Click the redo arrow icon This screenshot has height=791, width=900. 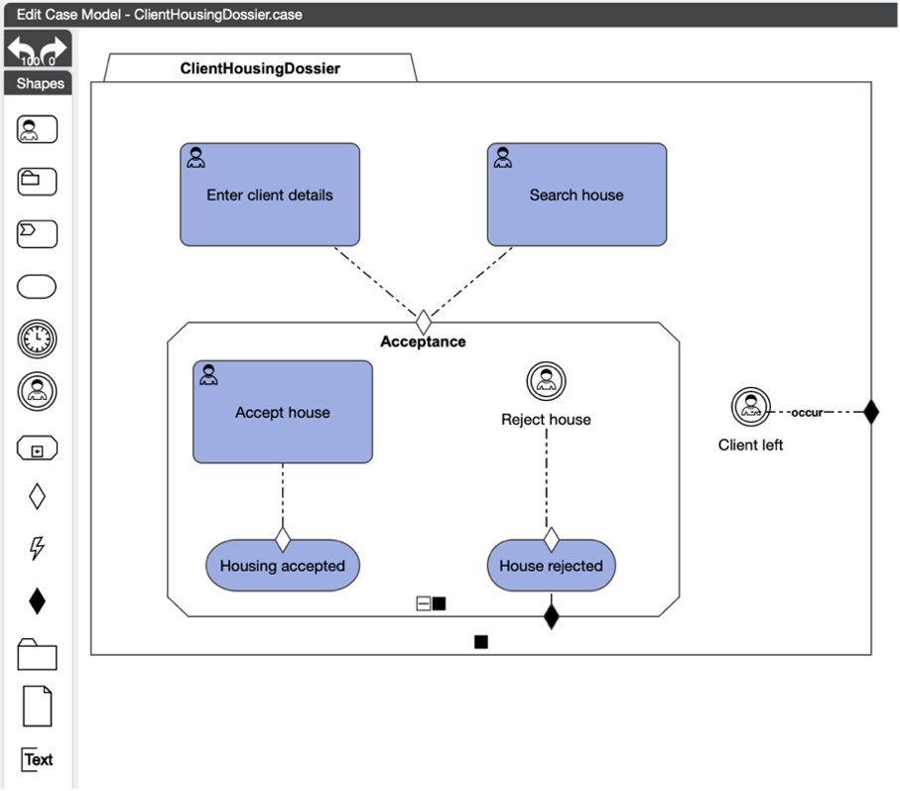(53, 50)
